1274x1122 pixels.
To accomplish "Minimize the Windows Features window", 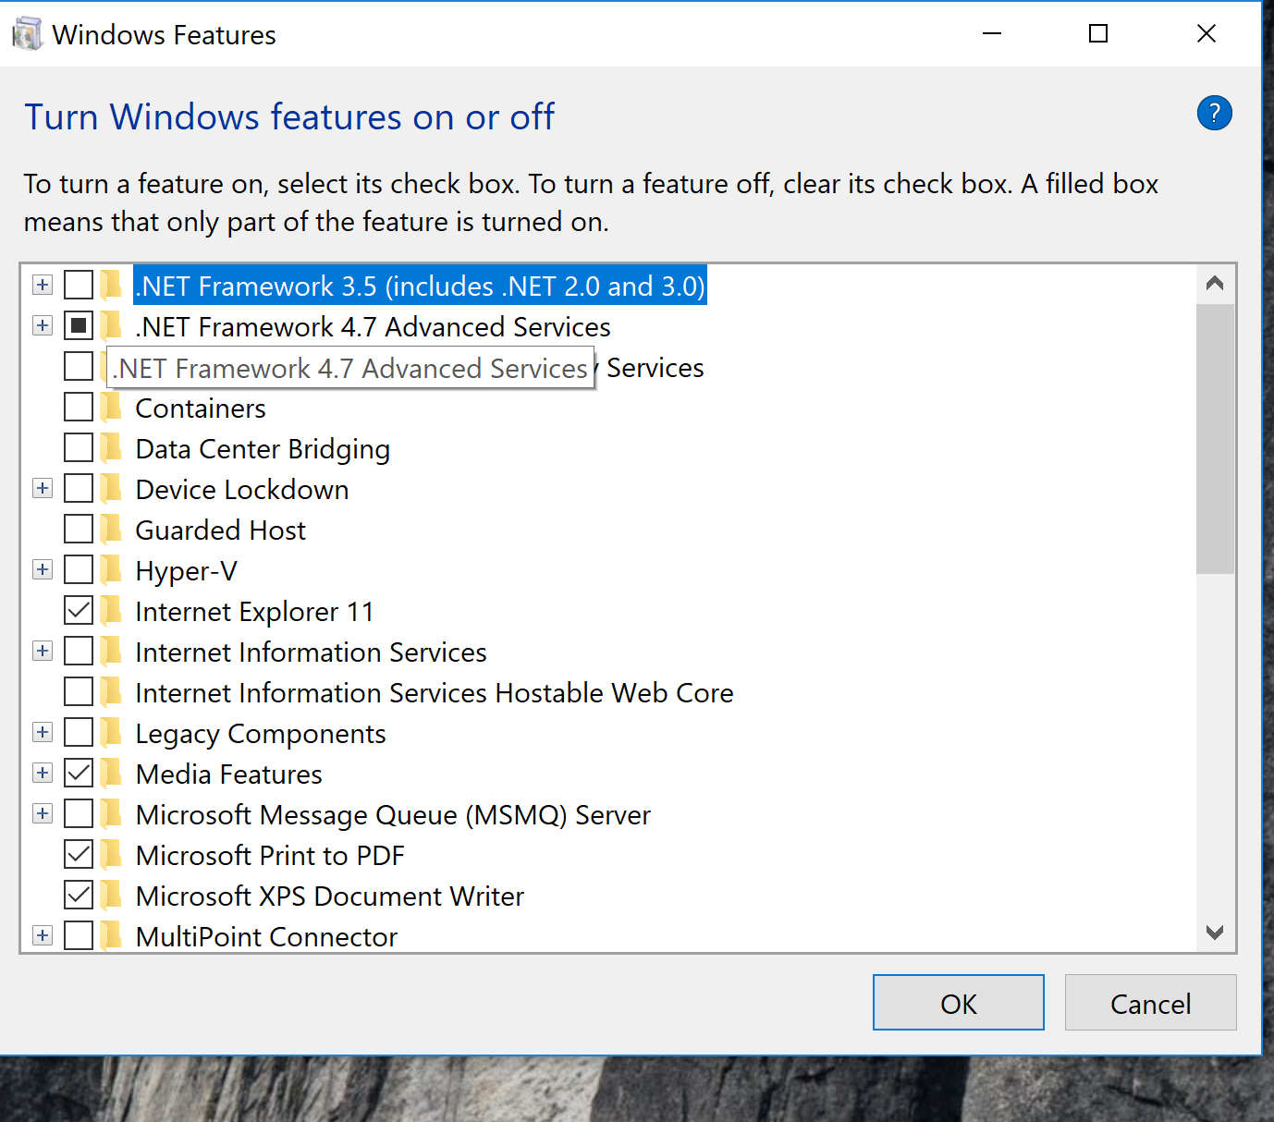I will (992, 34).
